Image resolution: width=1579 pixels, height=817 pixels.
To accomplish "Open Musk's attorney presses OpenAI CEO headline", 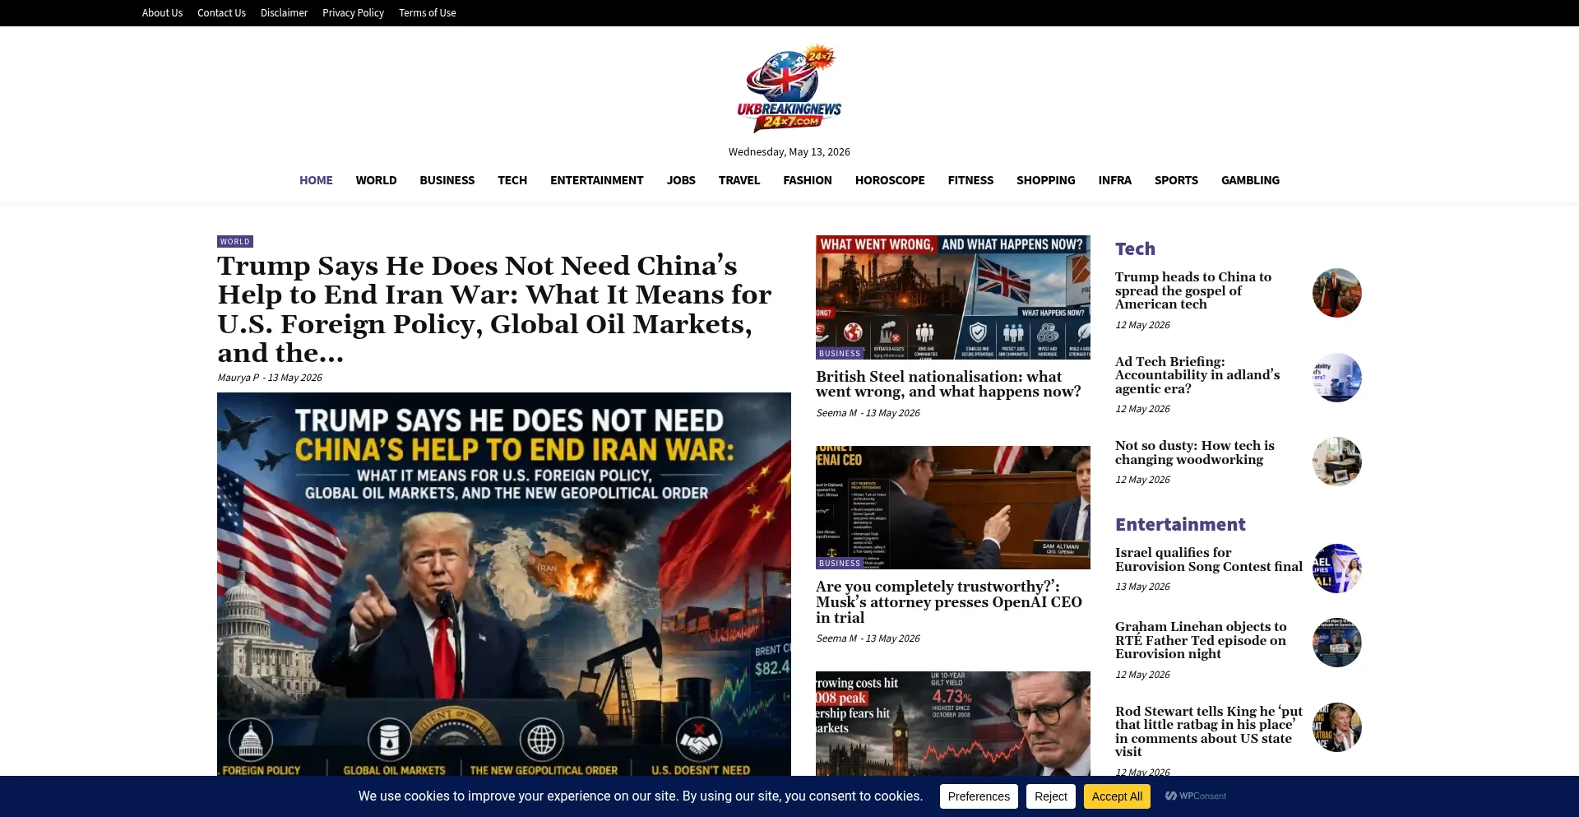I will coord(949,602).
